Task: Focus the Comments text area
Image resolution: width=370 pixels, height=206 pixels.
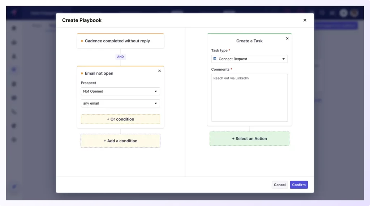Action: click(x=249, y=98)
